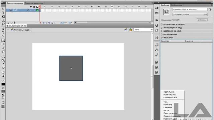Click New Layer icon below layers
This screenshot has width=214, height=120.
tap(8, 23)
